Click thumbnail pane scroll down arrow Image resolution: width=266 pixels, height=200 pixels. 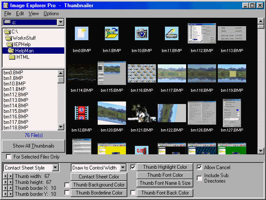point(261,151)
